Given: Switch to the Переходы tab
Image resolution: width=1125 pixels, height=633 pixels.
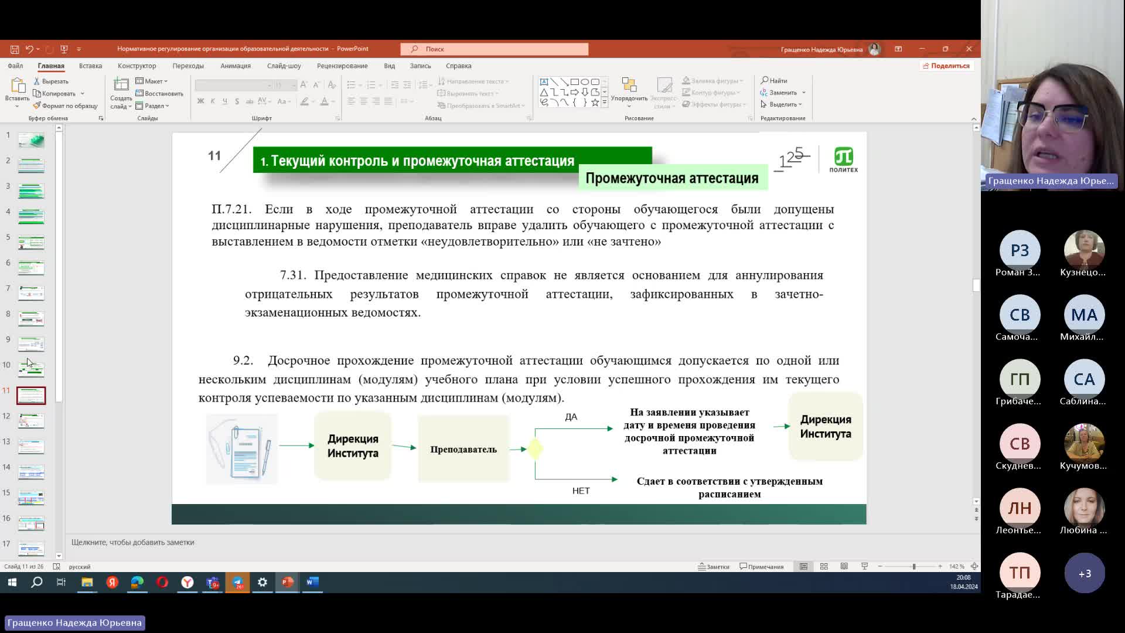Looking at the screenshot, I should pyautogui.click(x=188, y=66).
